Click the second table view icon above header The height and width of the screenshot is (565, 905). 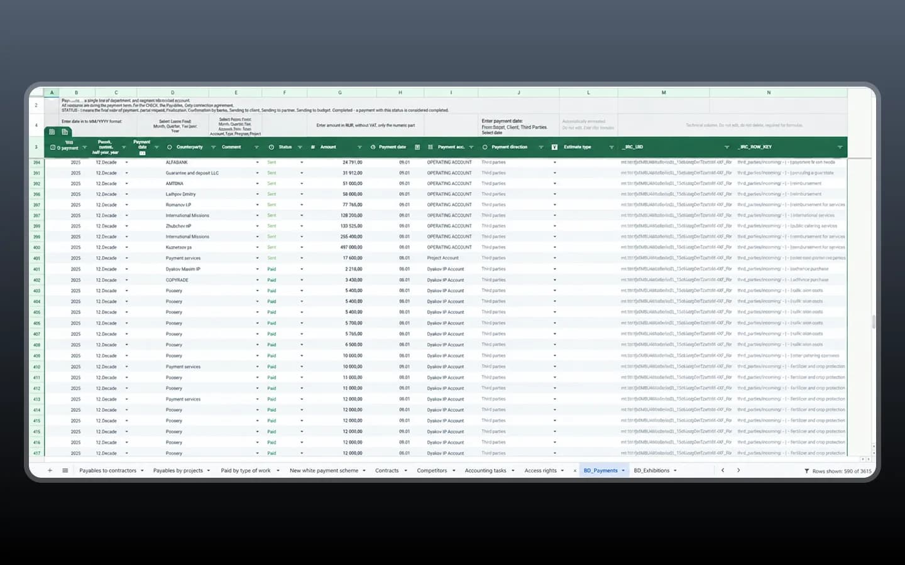64,132
